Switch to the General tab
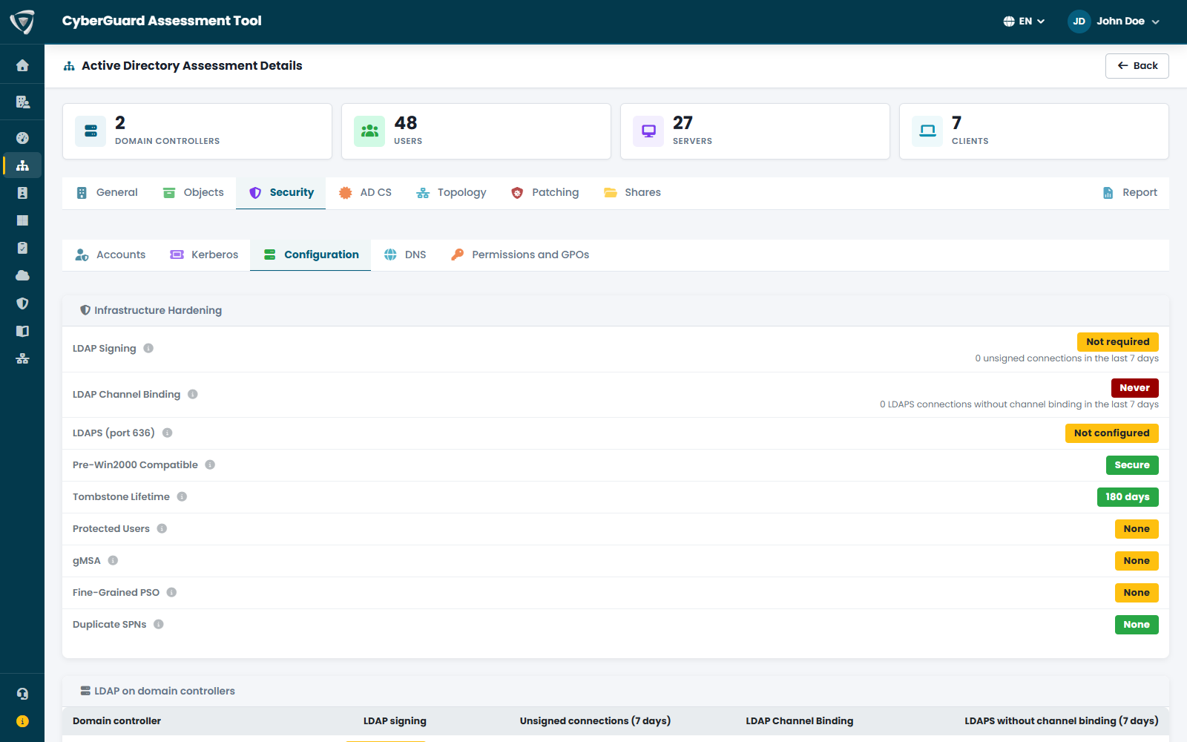The height and width of the screenshot is (742, 1187). coord(107,192)
